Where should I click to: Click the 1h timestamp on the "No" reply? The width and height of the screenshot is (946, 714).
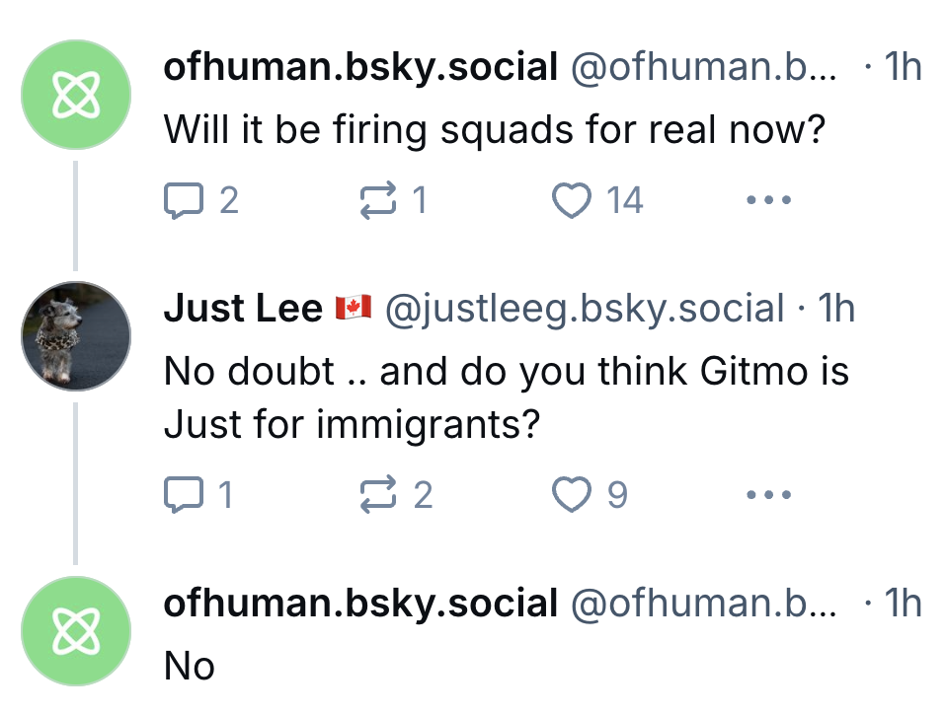[x=903, y=604]
